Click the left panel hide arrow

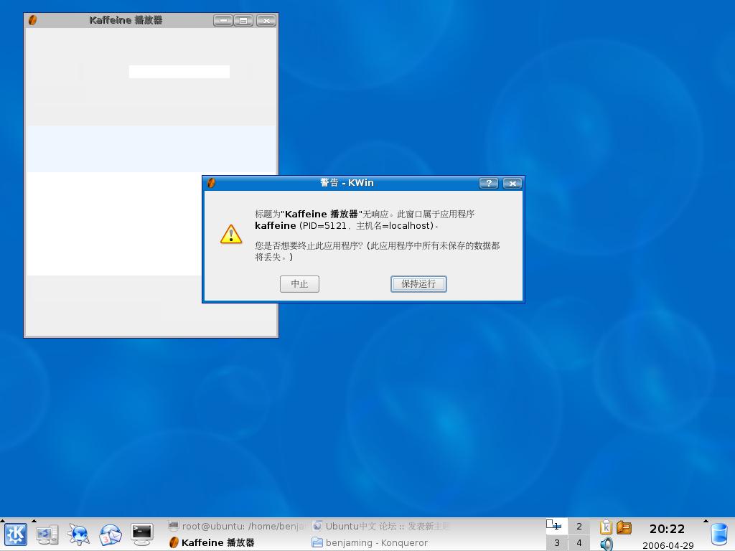pyautogui.click(x=2, y=520)
